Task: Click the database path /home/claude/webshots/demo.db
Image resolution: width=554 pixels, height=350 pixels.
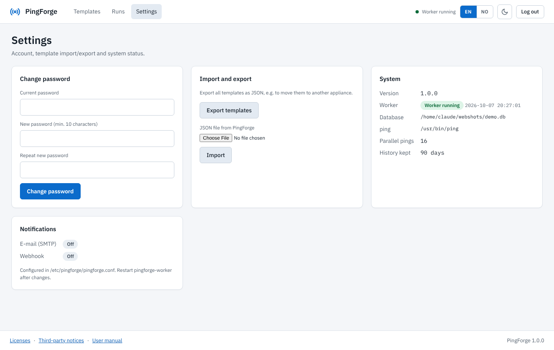Action: pos(463,117)
